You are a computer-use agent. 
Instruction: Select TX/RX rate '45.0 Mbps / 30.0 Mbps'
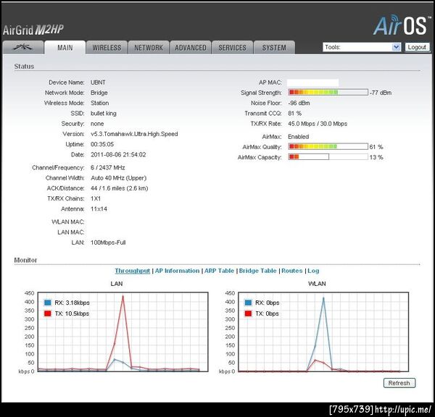[x=318, y=124]
